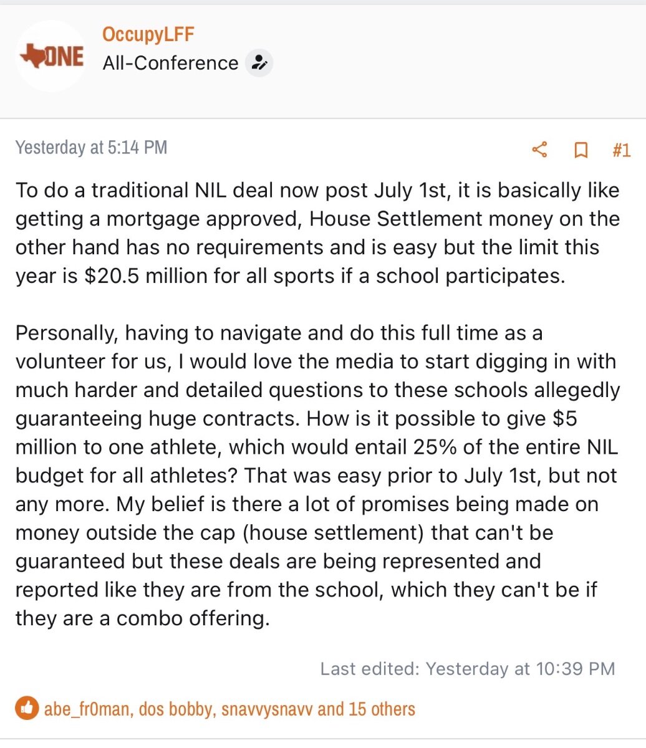Click the Yesterday at 10:39 PM edit time
The height and width of the screenshot is (748, 646).
520,669
